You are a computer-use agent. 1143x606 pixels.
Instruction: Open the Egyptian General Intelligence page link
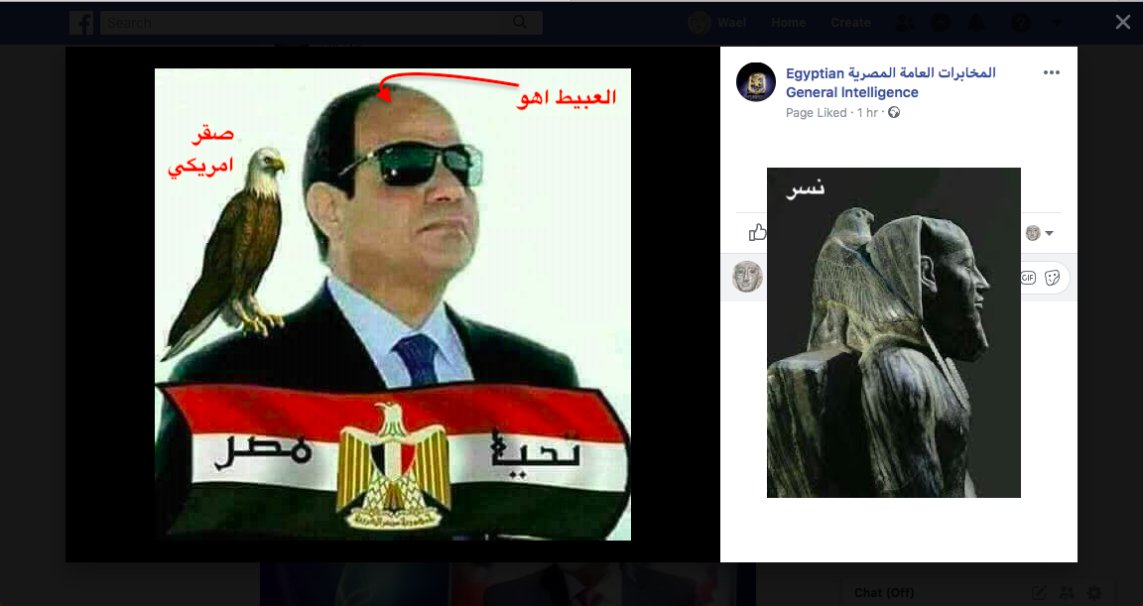[891, 82]
